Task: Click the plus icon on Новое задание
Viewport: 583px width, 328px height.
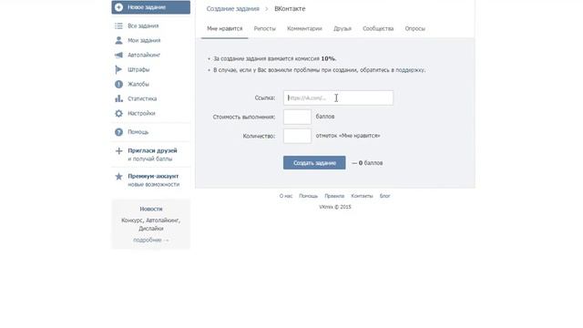Action: point(118,7)
